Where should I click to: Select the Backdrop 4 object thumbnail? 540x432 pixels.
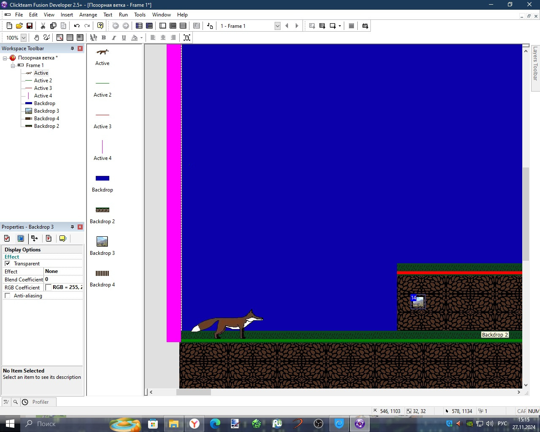pos(102,273)
